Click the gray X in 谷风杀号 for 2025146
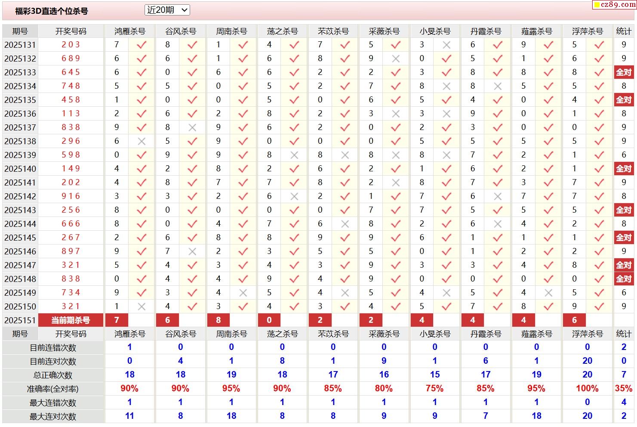The image size is (637, 427). (x=192, y=251)
